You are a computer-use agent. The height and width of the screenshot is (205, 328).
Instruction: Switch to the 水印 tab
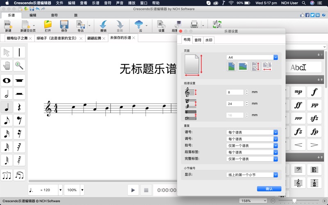(x=209, y=40)
